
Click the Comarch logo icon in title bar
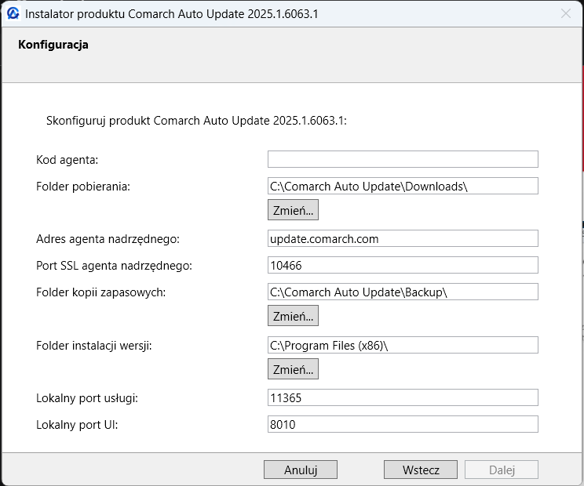13,14
